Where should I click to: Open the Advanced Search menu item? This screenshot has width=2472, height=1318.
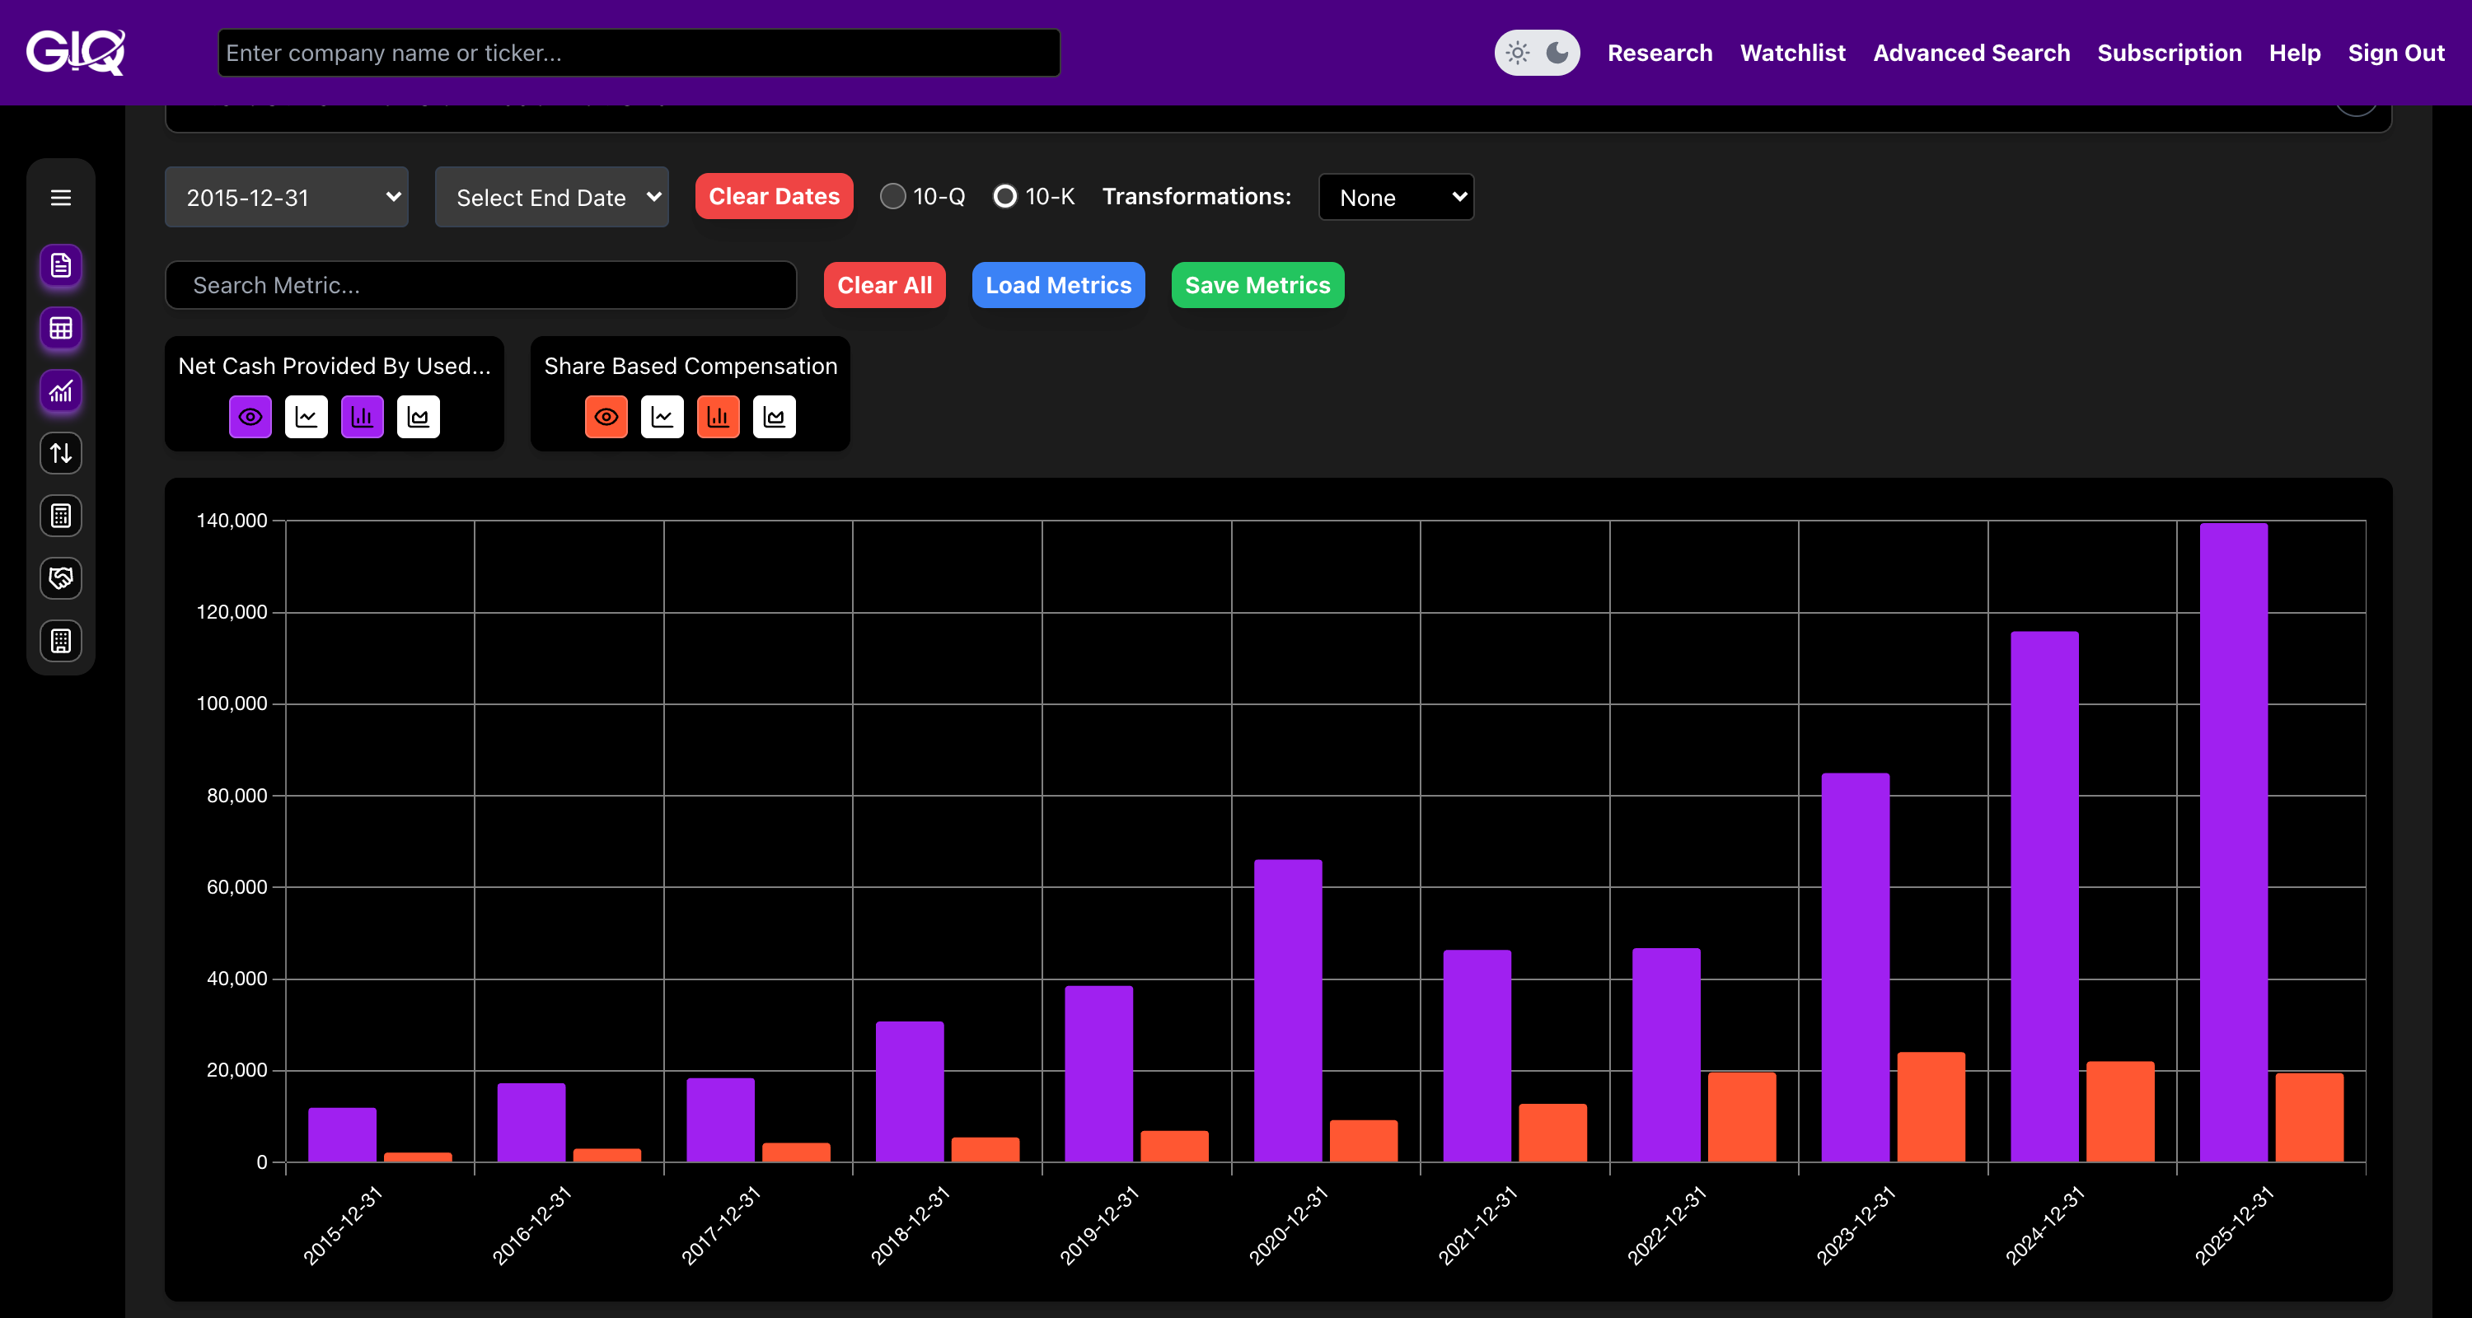[1971, 53]
